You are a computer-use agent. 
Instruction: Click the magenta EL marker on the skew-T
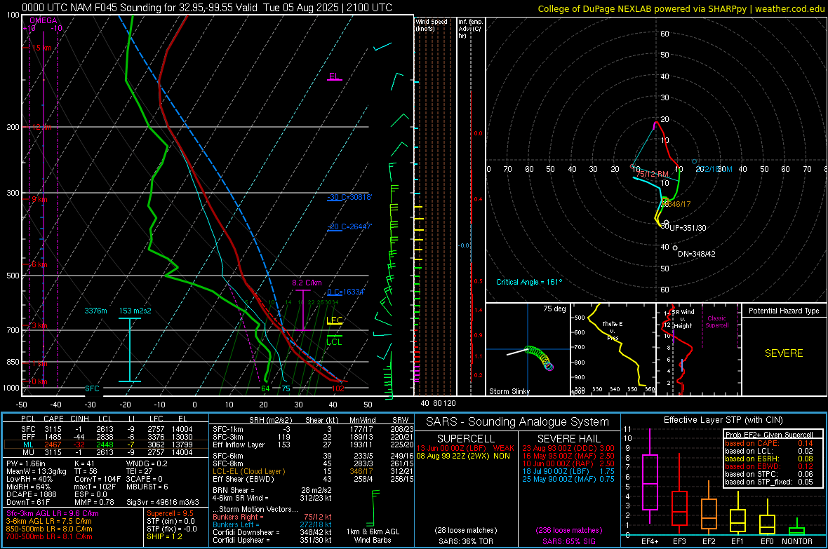click(334, 76)
